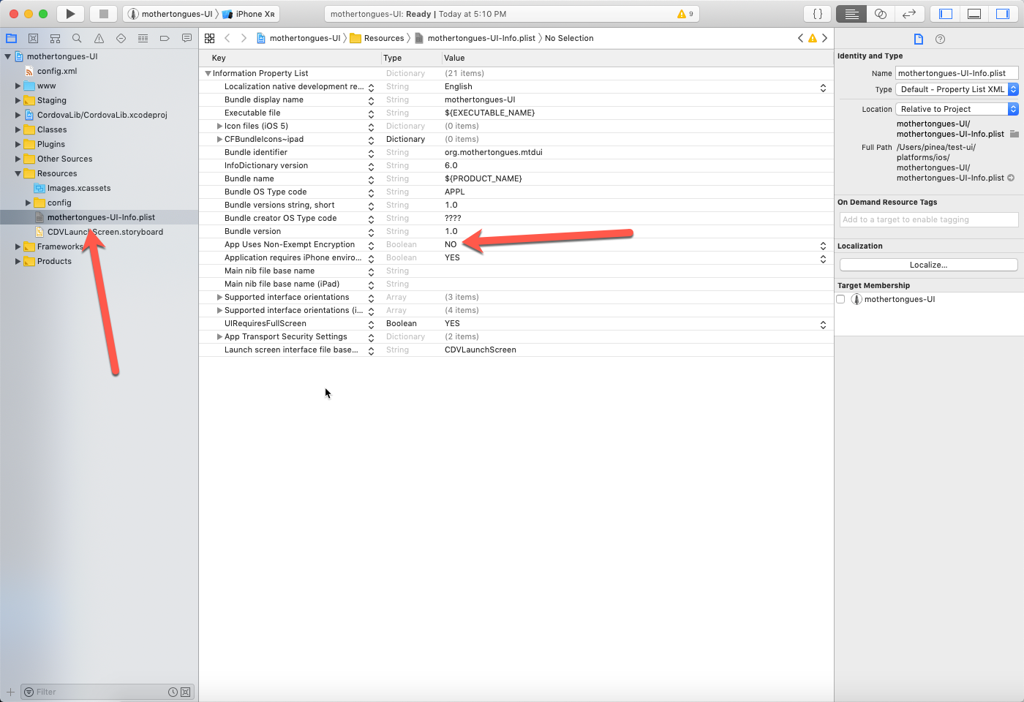Reveal the full path in Finder arrow
Image resolution: width=1024 pixels, height=702 pixels.
point(1011,178)
